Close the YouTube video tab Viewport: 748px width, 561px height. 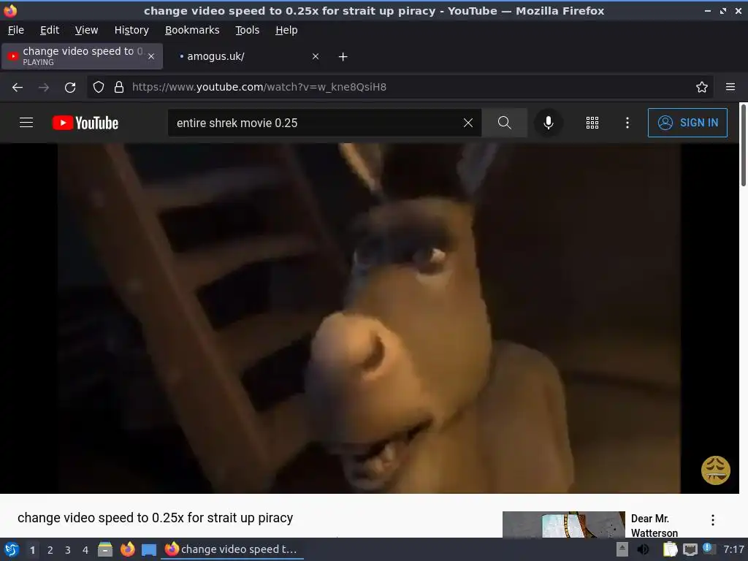151,56
